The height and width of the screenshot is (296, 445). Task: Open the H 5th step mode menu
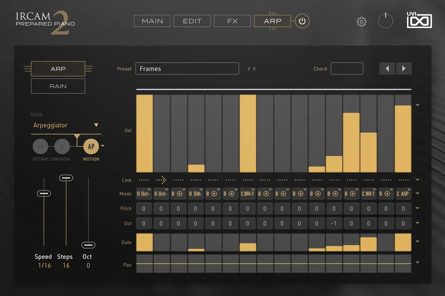coord(196,194)
